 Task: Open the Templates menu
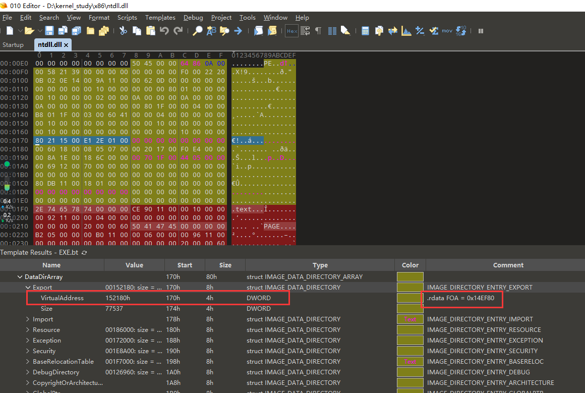[160, 18]
